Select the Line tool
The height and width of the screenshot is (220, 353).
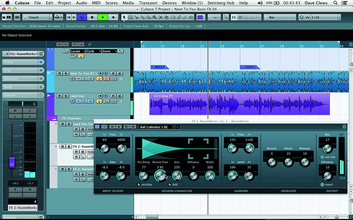click(x=185, y=17)
